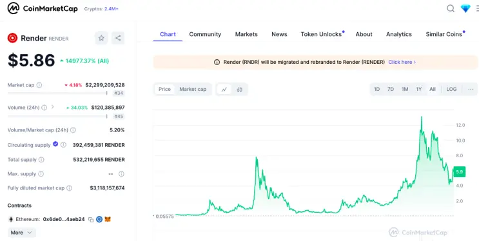Show Total supply info icon
Viewport: 479px width, 241px height.
pyautogui.click(x=41, y=160)
